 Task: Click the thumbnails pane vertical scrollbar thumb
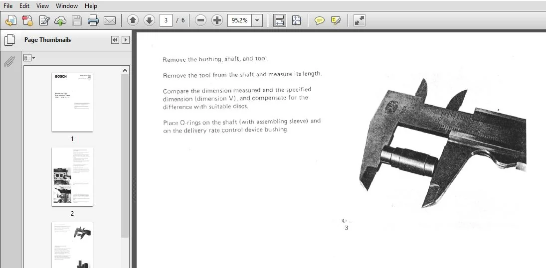tap(125, 155)
